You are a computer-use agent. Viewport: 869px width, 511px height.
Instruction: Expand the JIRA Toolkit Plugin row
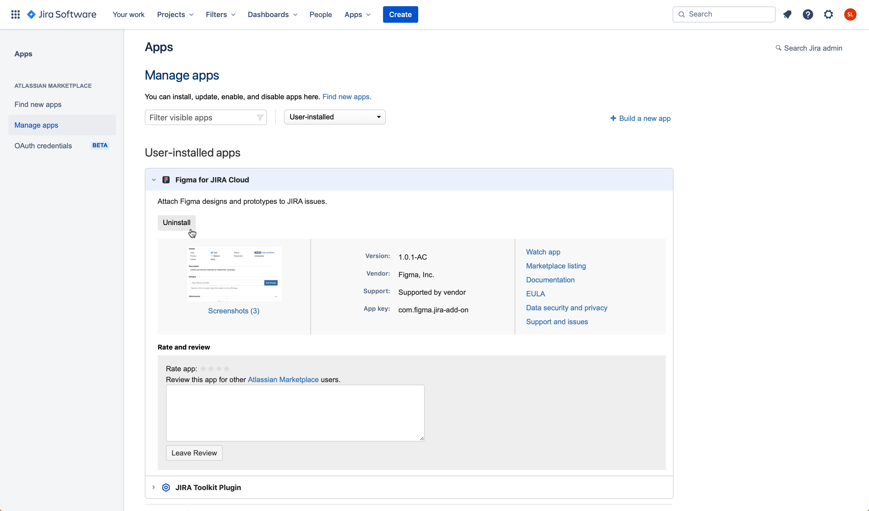154,487
